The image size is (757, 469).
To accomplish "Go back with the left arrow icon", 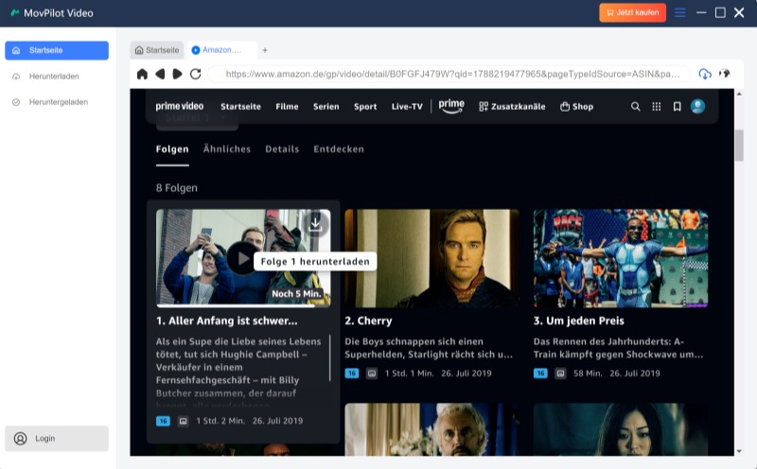I will [160, 74].
